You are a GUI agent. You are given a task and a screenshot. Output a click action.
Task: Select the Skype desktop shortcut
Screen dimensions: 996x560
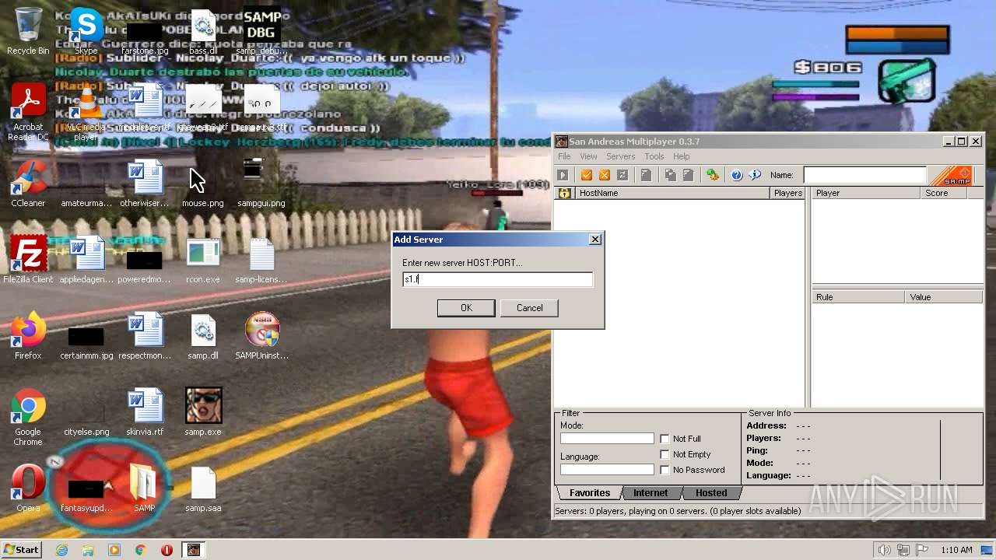pos(86,32)
